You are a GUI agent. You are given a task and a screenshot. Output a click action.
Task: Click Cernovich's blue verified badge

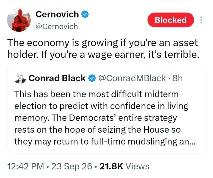pyautogui.click(x=85, y=14)
